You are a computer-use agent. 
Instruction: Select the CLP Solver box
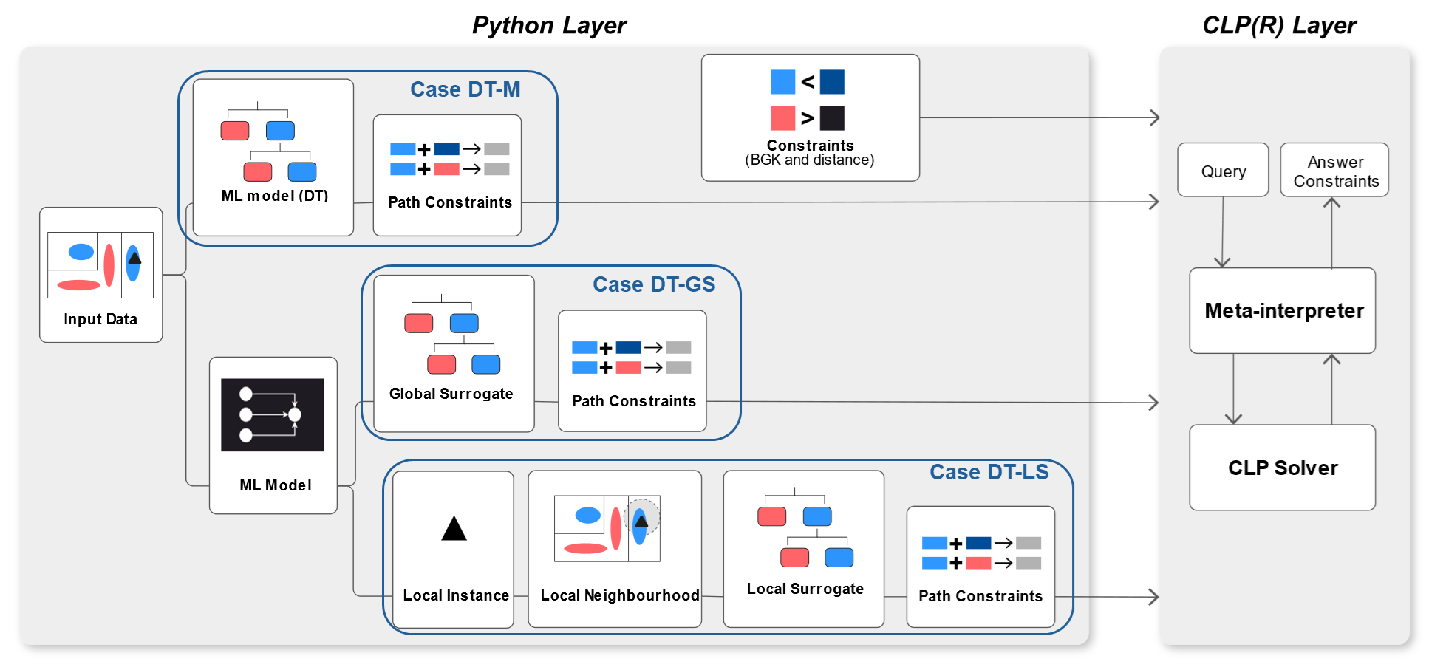coord(1283,468)
